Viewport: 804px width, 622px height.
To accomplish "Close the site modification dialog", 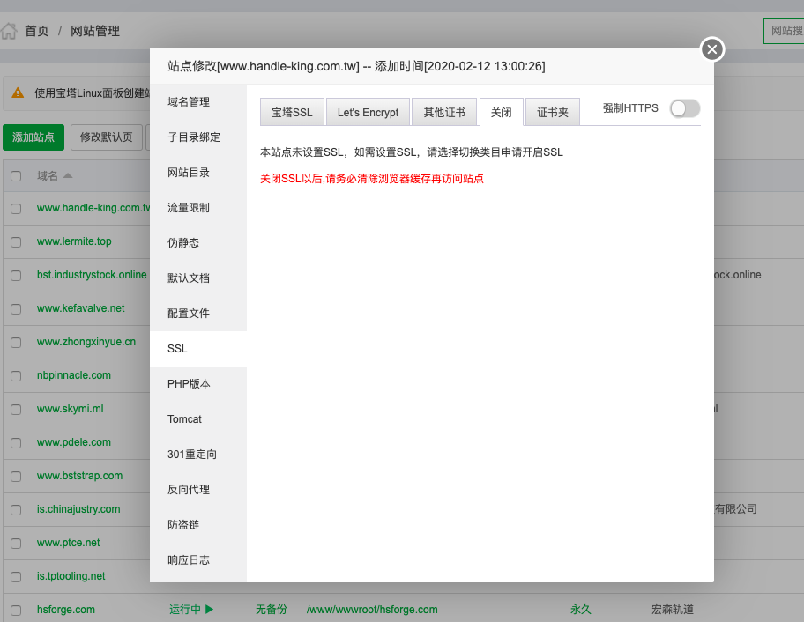I will (712, 49).
